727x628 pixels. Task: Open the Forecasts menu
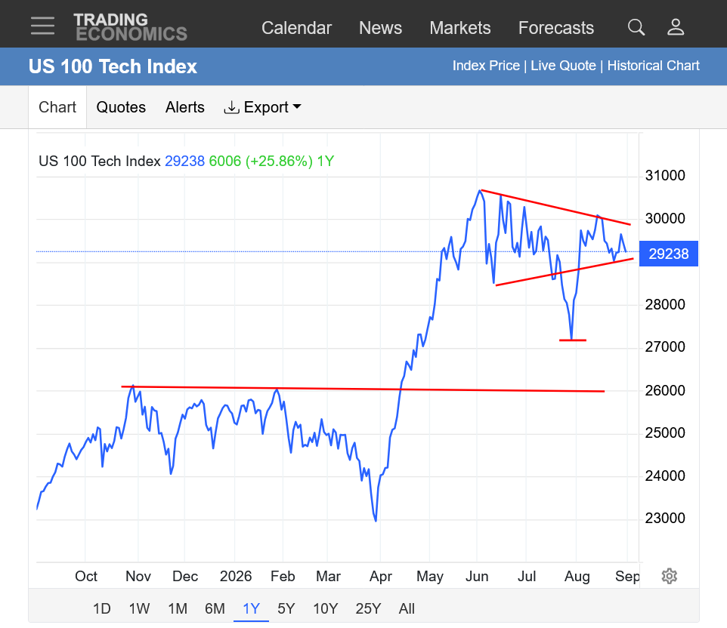click(556, 28)
